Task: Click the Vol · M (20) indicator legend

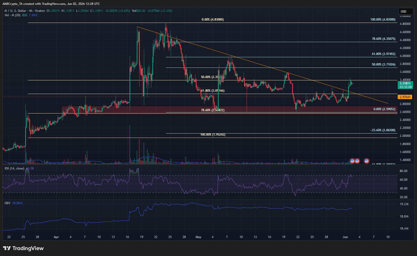Action: pos(12,15)
